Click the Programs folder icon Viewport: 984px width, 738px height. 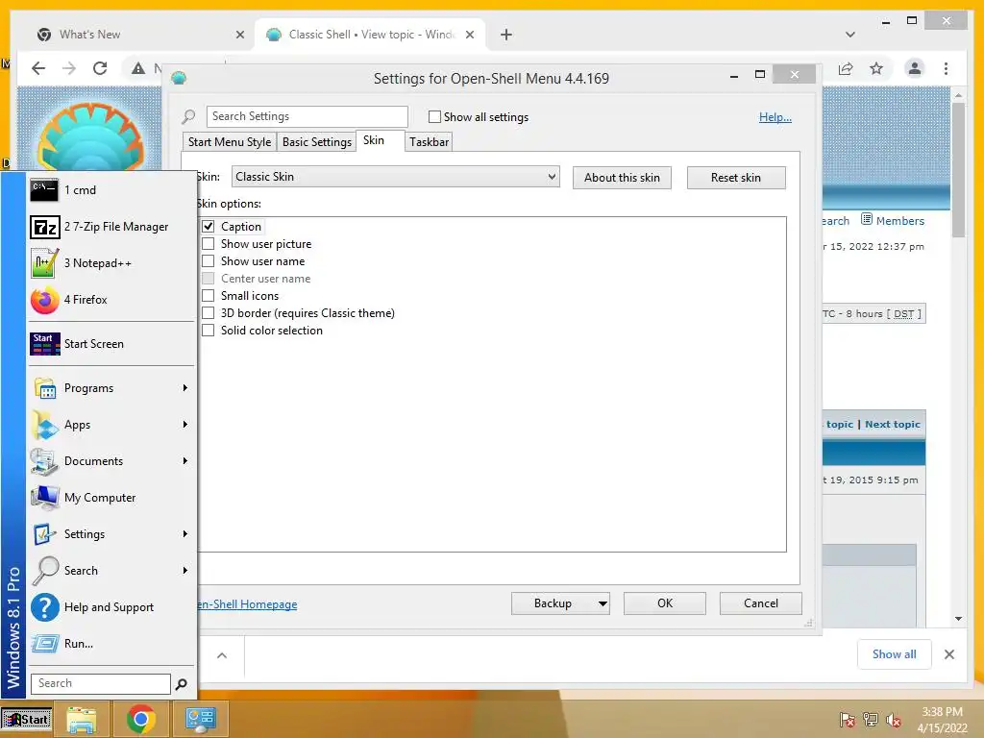tap(44, 388)
